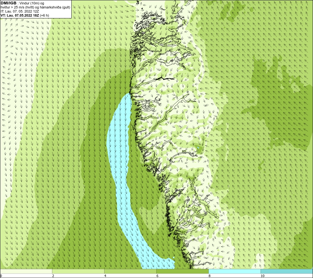Click the 'hviður > 25 m/s (hvítt)' line
313x278 pixels.
pyautogui.click(x=17, y=7)
